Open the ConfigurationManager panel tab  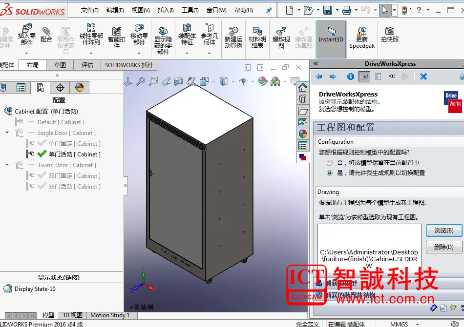pos(40,88)
